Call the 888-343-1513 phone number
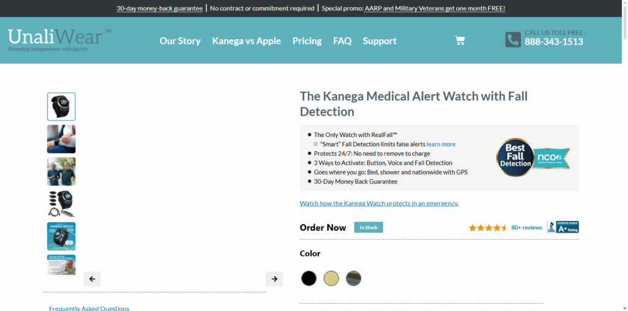 (554, 42)
